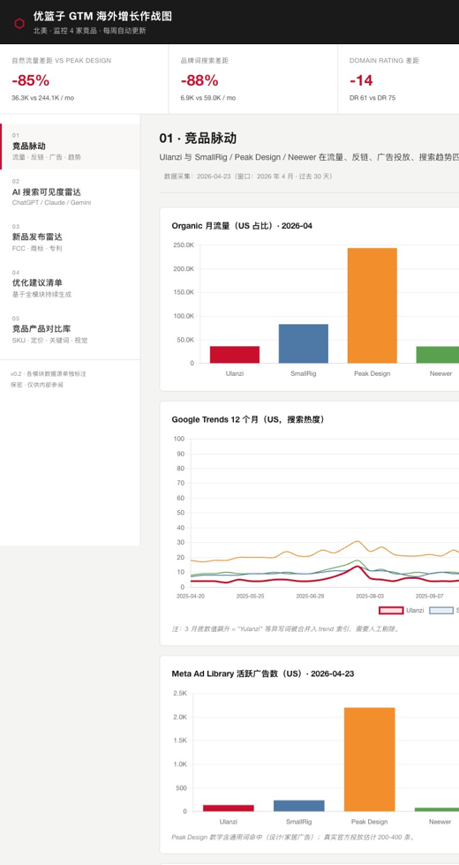Image resolution: width=459 pixels, height=865 pixels.
Task: Click the Ulanzi bar in Organic traffic chart
Action: coord(235,354)
